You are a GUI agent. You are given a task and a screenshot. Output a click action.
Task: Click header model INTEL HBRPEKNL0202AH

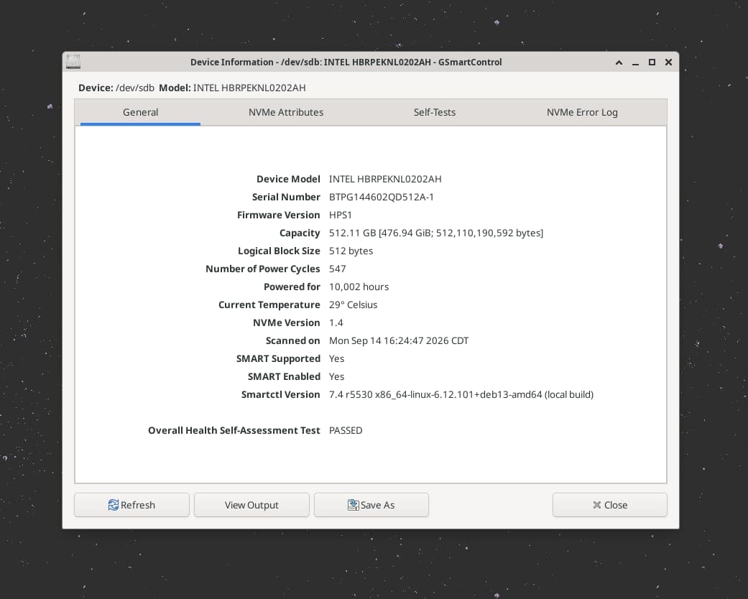pyautogui.click(x=249, y=88)
